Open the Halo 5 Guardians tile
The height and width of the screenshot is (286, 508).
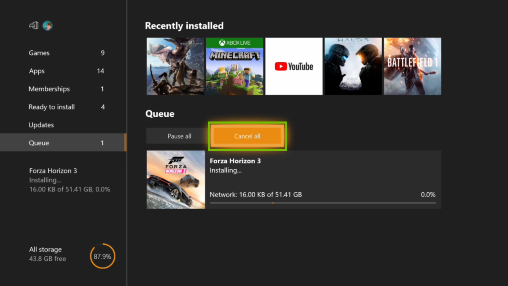point(353,66)
